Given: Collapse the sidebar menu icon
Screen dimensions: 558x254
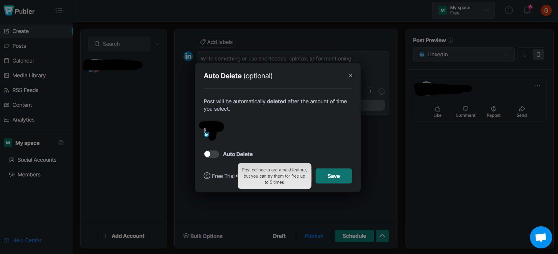Looking at the screenshot, I should point(59,11).
